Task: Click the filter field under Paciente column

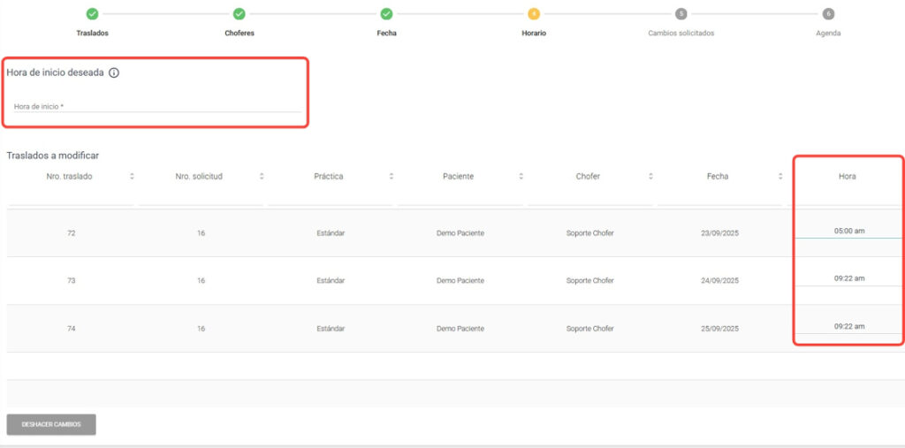Action: tap(458, 199)
